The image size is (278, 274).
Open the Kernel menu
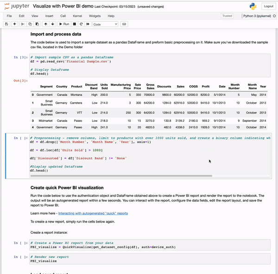[77, 16]
